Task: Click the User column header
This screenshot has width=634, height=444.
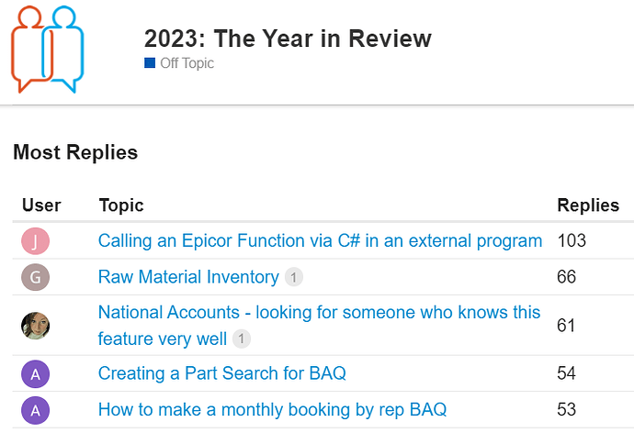Action: tap(41, 205)
